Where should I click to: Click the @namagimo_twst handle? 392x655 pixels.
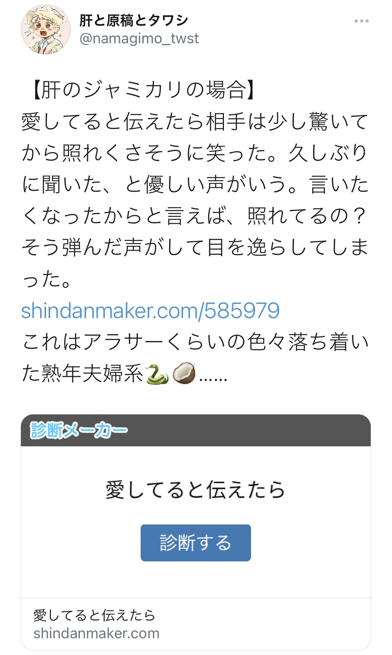pyautogui.click(x=139, y=39)
